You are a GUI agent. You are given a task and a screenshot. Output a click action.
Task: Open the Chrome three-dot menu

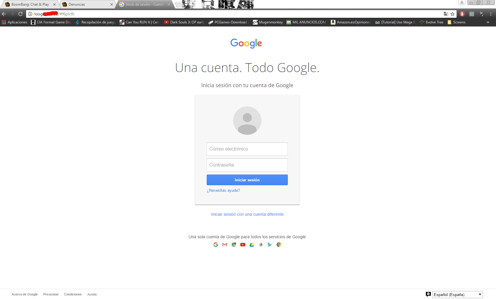point(491,14)
